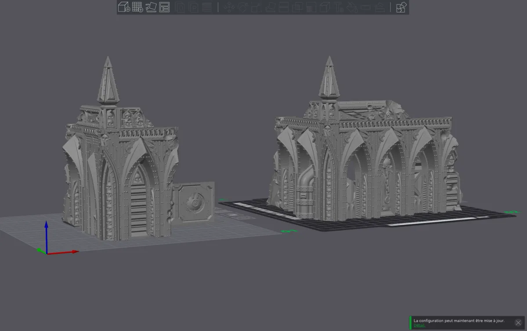The image size is (527, 331).
Task: Select the Text shape tool
Action: coord(338,7)
